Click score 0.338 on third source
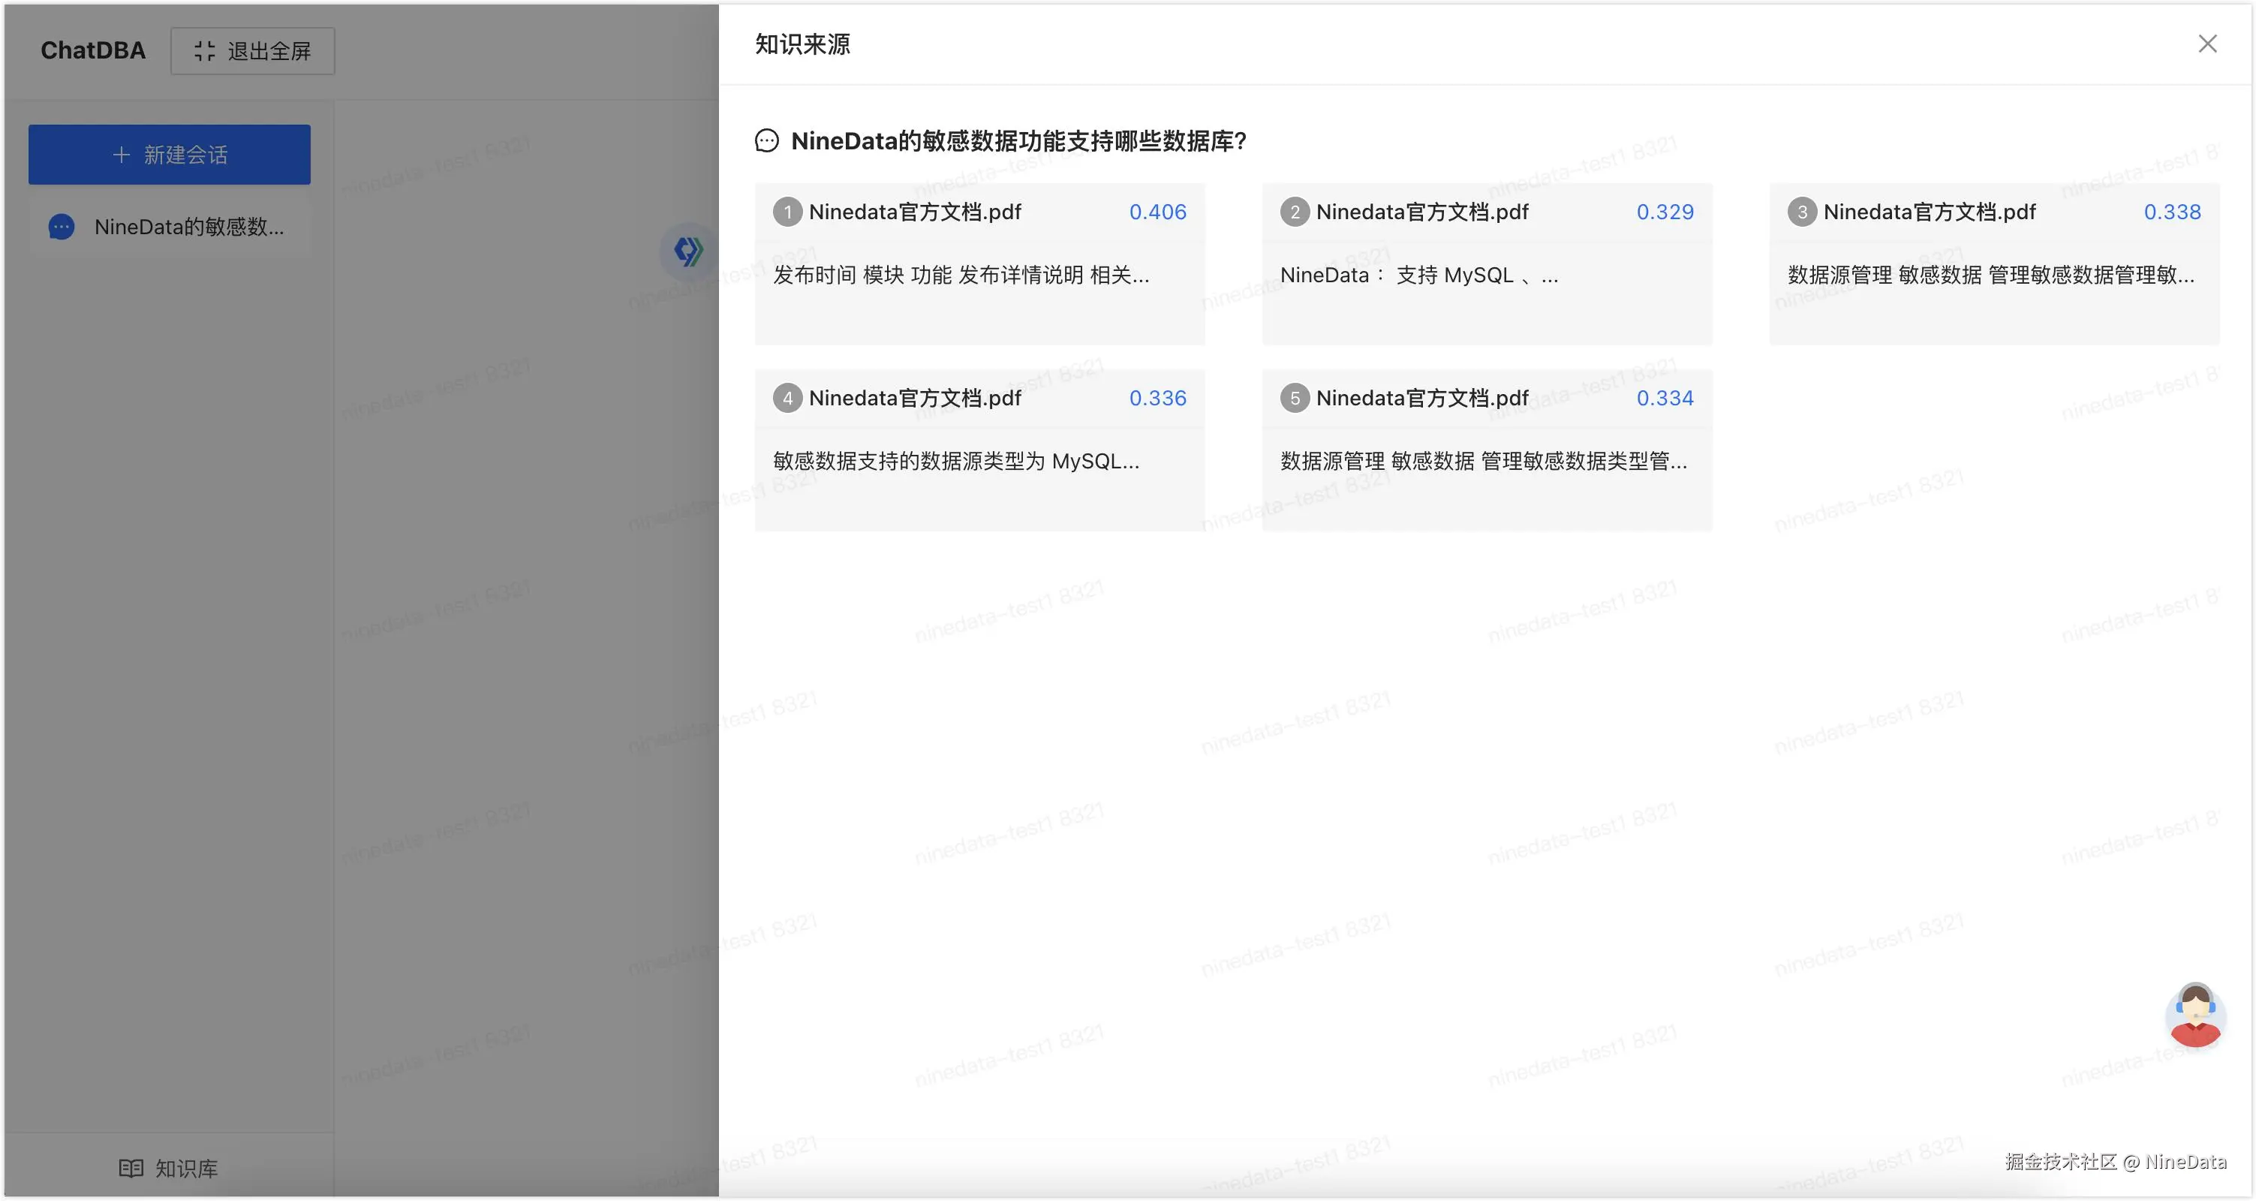 tap(2171, 212)
